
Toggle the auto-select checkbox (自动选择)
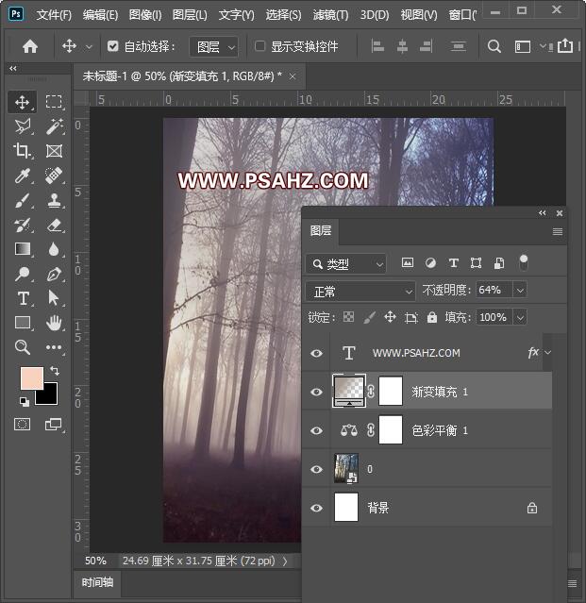click(112, 46)
